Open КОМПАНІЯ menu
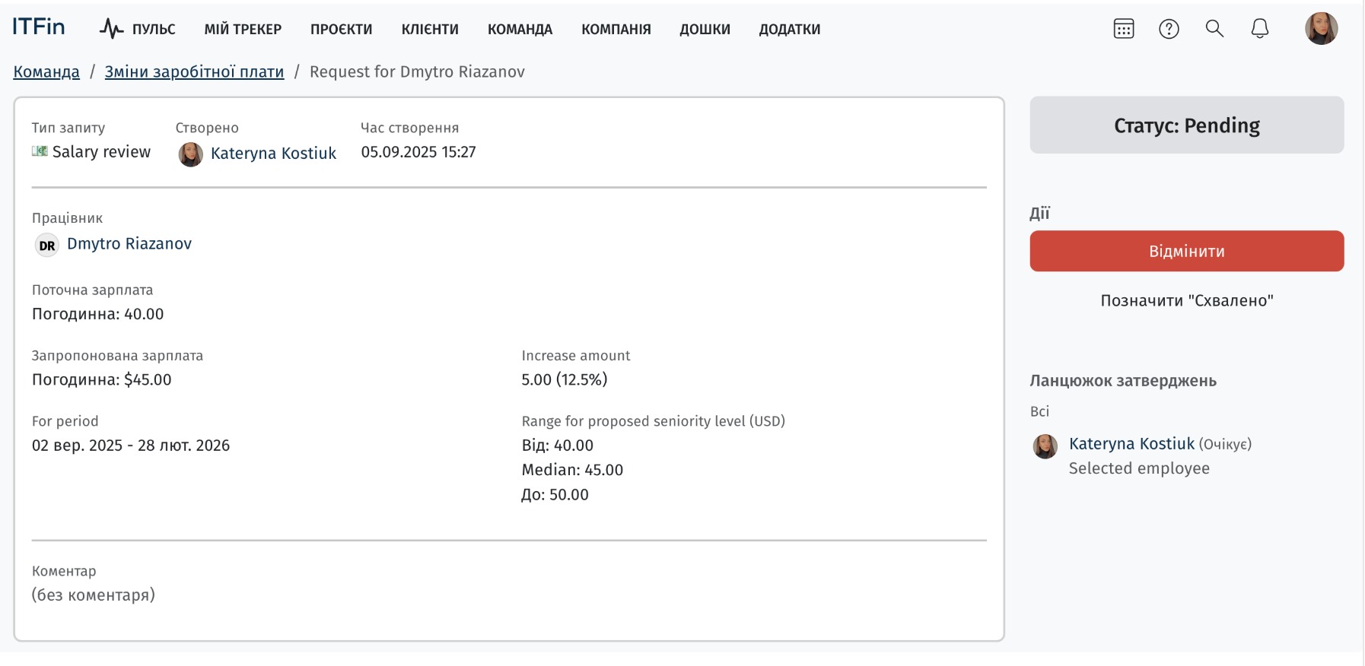Image resolution: width=1365 pixels, height=666 pixels. (x=616, y=30)
